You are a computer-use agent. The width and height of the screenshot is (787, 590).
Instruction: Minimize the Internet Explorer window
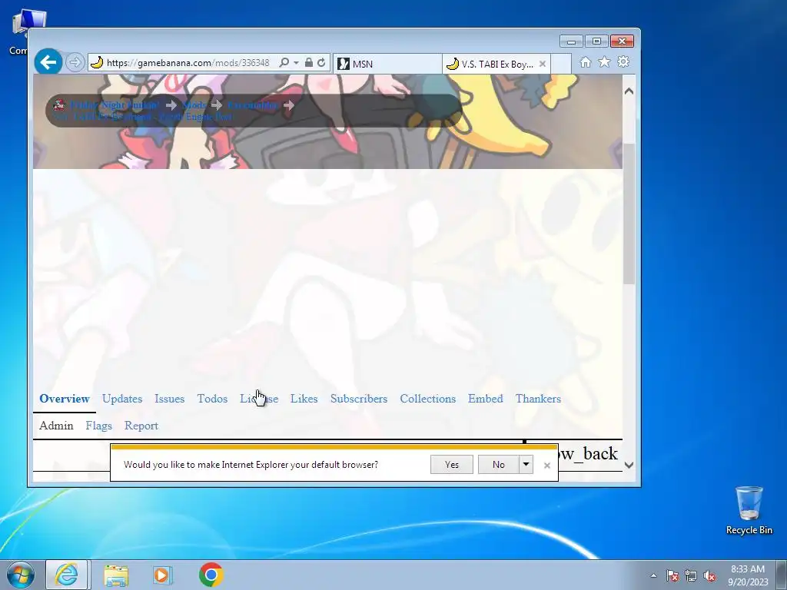(x=571, y=41)
